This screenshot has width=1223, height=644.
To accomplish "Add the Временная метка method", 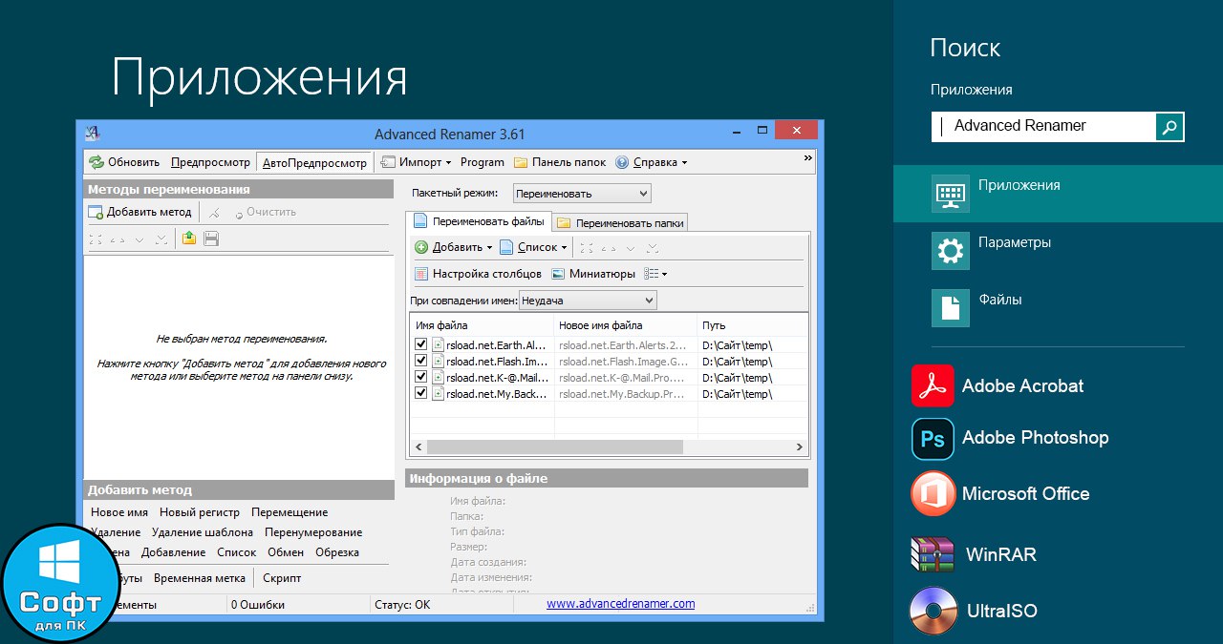I will (x=200, y=578).
